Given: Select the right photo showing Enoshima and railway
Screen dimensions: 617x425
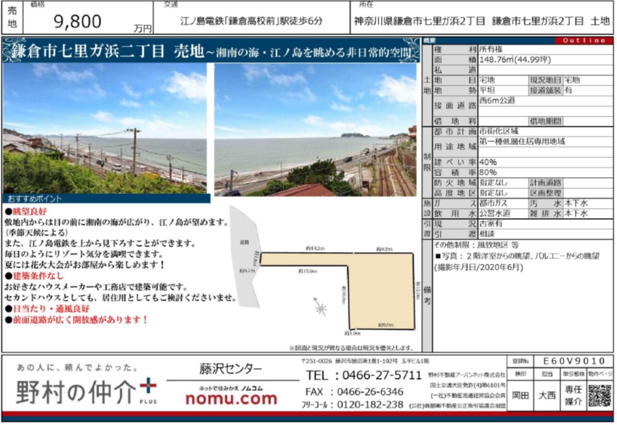Looking at the screenshot, I should pyautogui.click(x=315, y=129).
